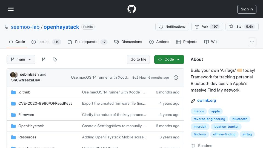Open sebinbash author profile
Viewport: 263px width, 148px height.
coord(29,74)
